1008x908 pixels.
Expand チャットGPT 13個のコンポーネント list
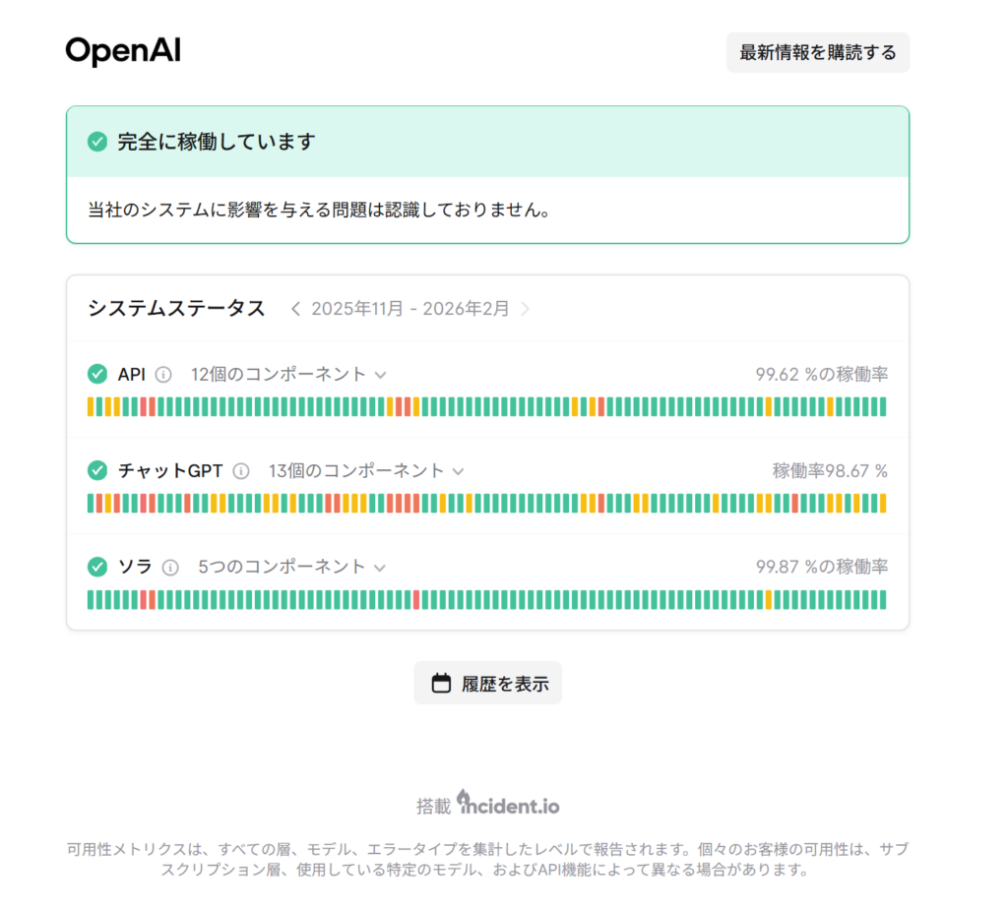pyautogui.click(x=458, y=471)
